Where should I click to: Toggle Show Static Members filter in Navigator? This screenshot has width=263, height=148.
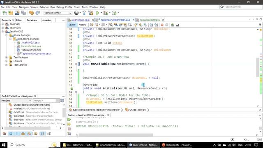click(x=17, y=134)
